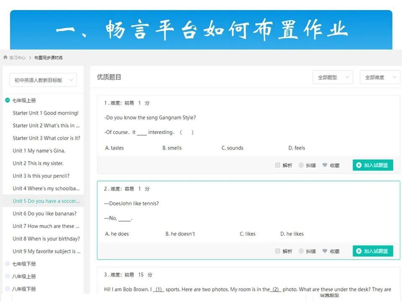The width and height of the screenshot is (402, 302).
Task: Go to 练习中心 in breadcrumb
Action: 18,57
